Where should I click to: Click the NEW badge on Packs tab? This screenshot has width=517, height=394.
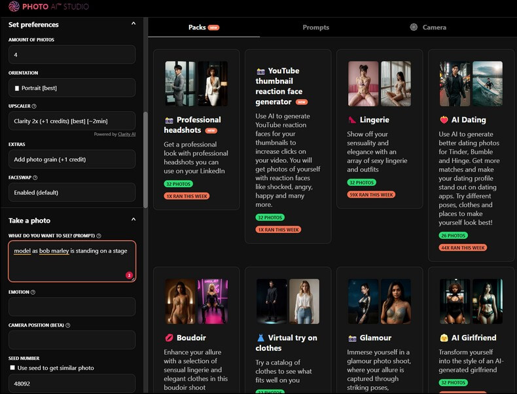213,27
